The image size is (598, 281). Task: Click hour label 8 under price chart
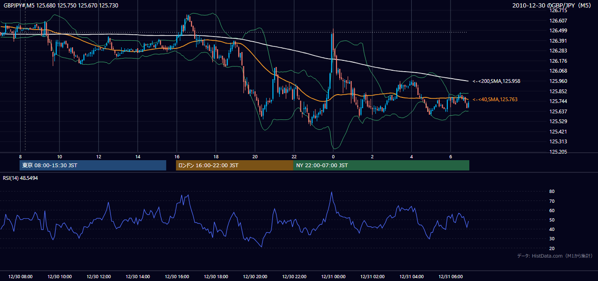click(x=20, y=156)
